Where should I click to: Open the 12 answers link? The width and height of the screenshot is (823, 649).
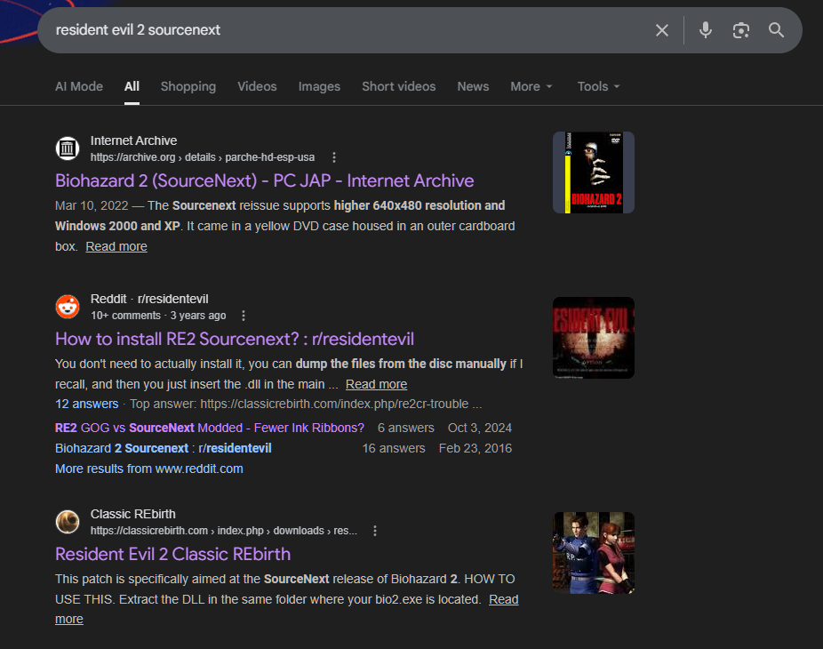[86, 405]
